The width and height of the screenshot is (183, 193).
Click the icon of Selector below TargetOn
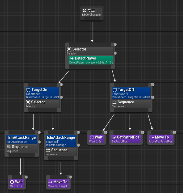(x=28, y=102)
